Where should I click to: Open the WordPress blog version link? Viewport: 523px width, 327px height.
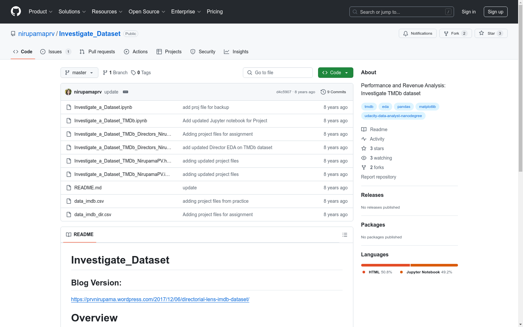[x=160, y=299]
